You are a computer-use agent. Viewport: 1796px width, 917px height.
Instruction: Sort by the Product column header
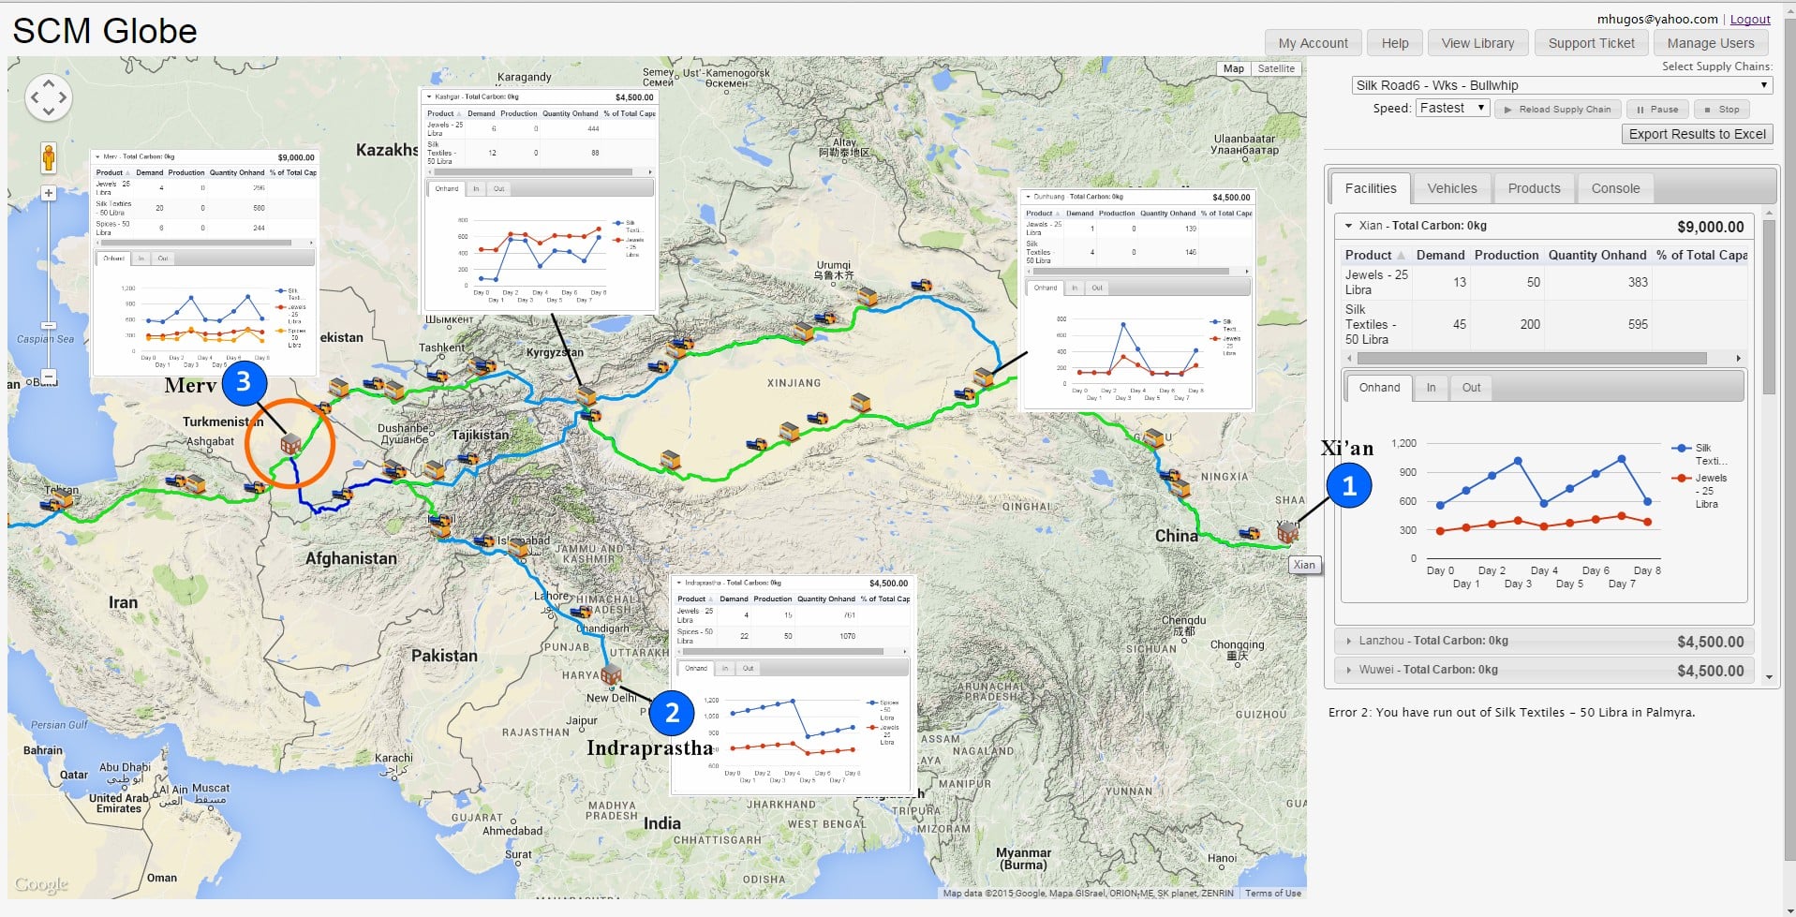pyautogui.click(x=1374, y=255)
